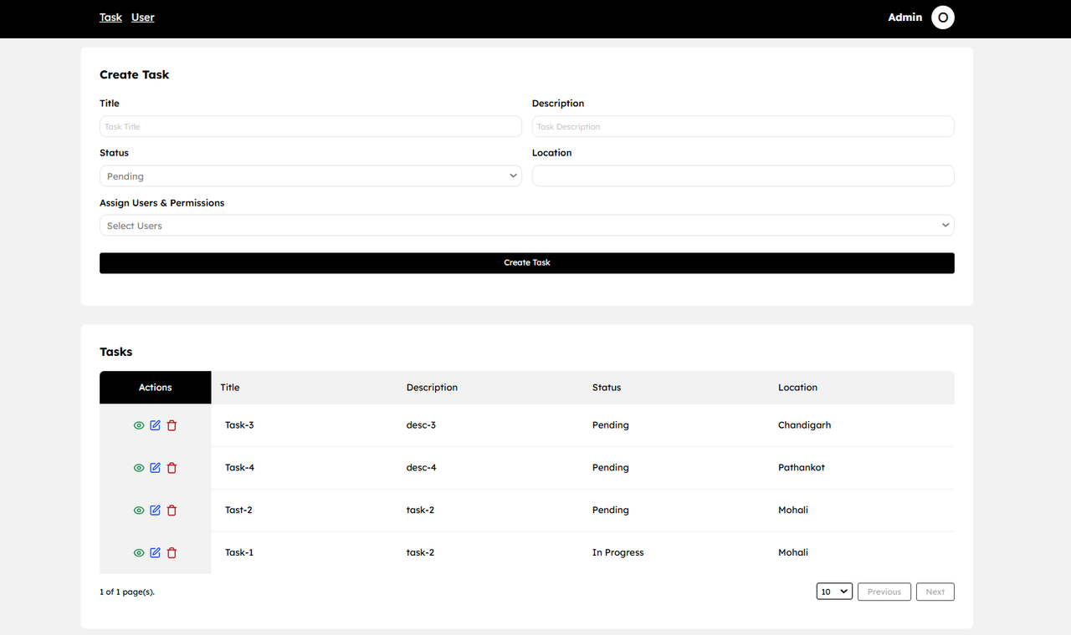The height and width of the screenshot is (635, 1071).
Task: Select the Task-4 title cell
Action: coord(239,468)
